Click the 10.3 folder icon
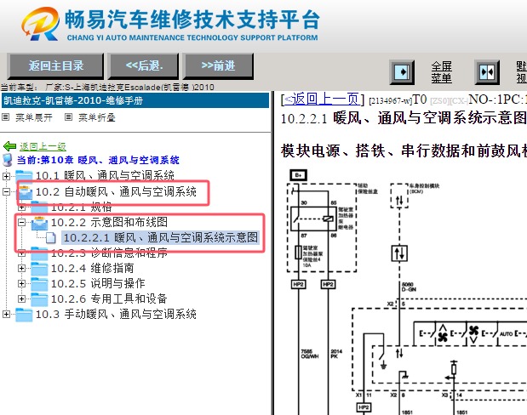 [24, 315]
